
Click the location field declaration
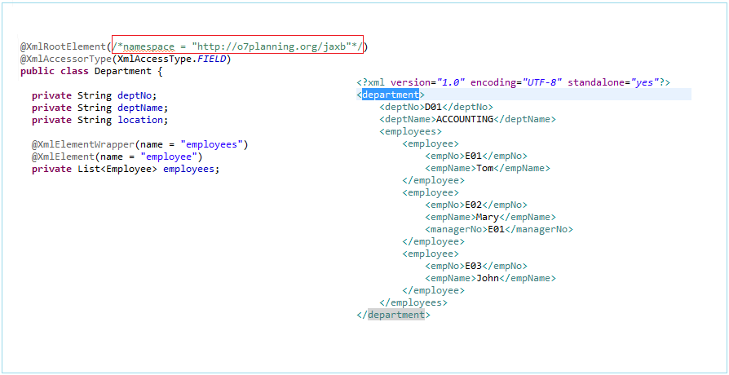(100, 120)
